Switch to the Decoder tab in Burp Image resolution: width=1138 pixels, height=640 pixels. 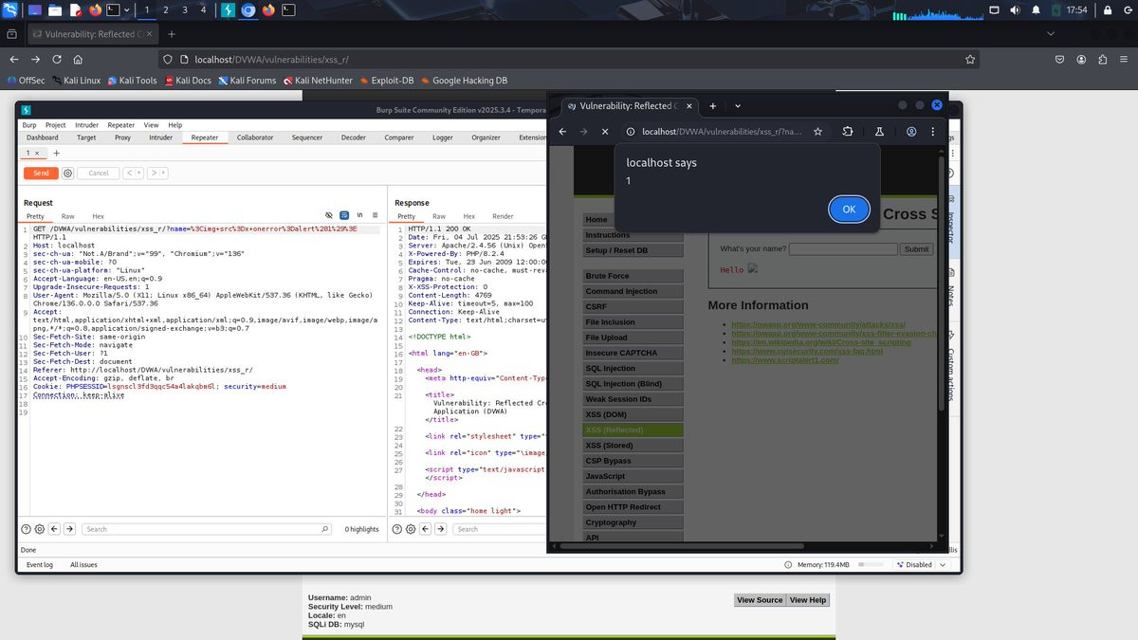click(x=354, y=137)
